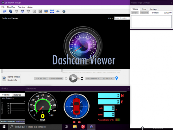Click the empty videos list box

click(x=151, y=22)
